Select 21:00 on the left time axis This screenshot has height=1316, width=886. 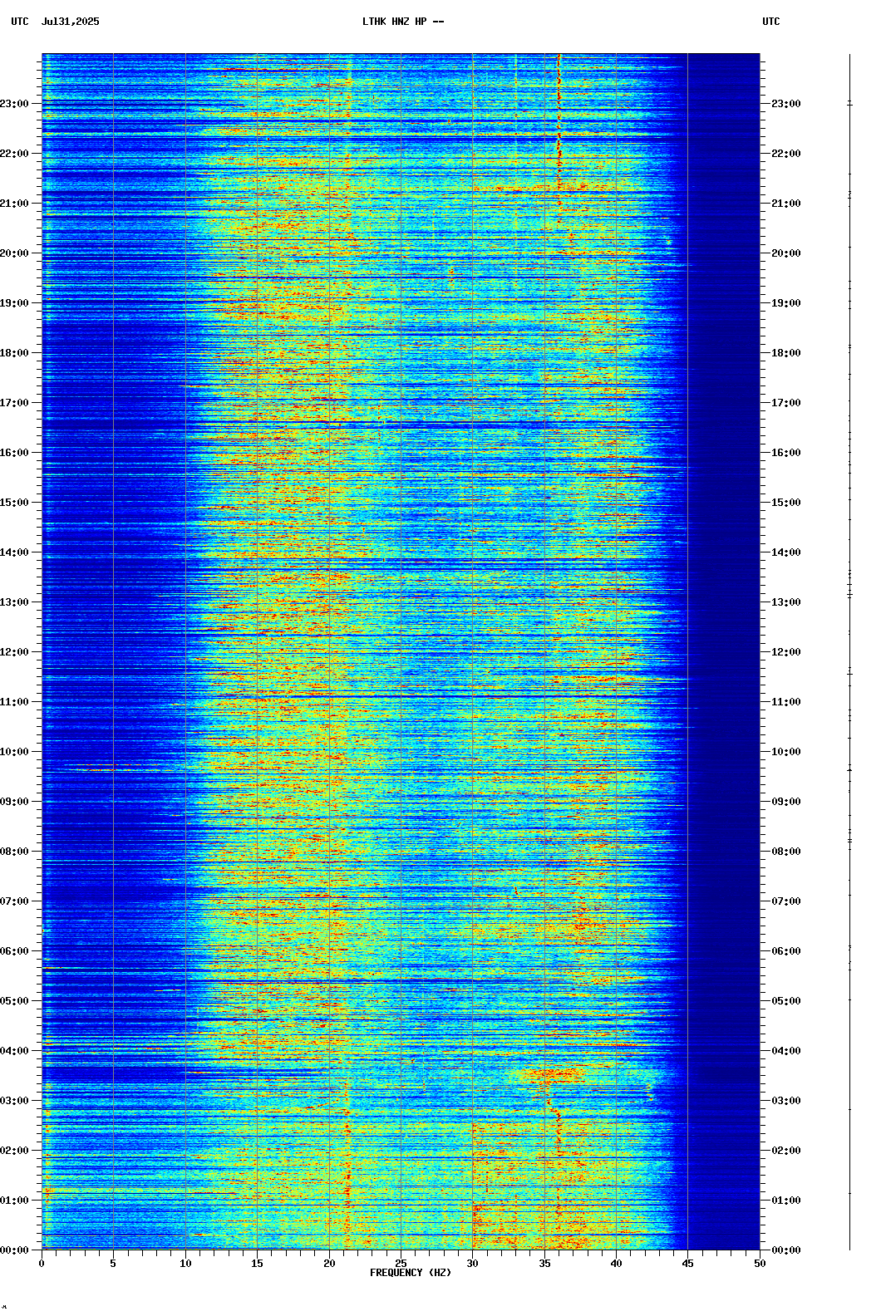click(x=14, y=204)
